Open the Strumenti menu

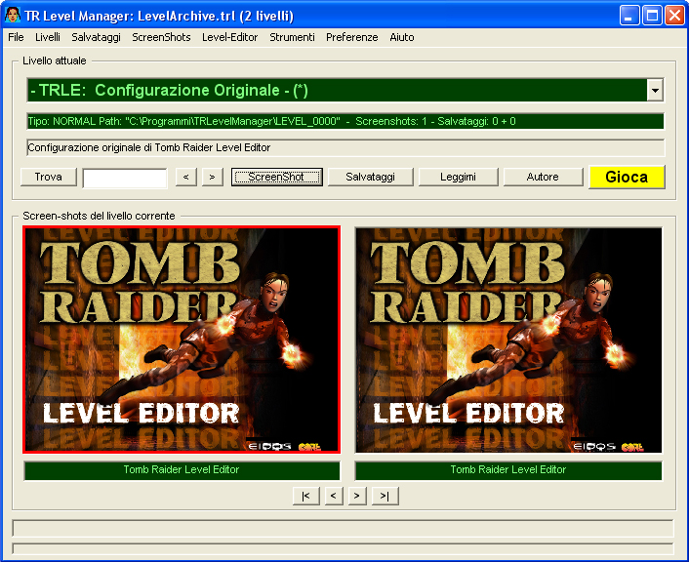(292, 37)
